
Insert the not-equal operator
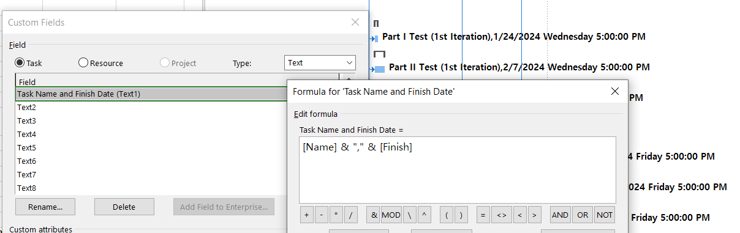click(x=500, y=215)
